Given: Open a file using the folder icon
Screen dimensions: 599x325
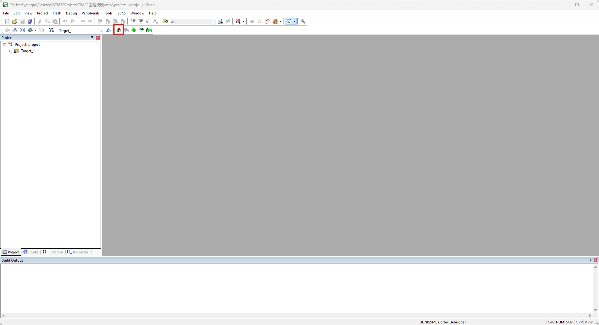Looking at the screenshot, I should click(15, 21).
